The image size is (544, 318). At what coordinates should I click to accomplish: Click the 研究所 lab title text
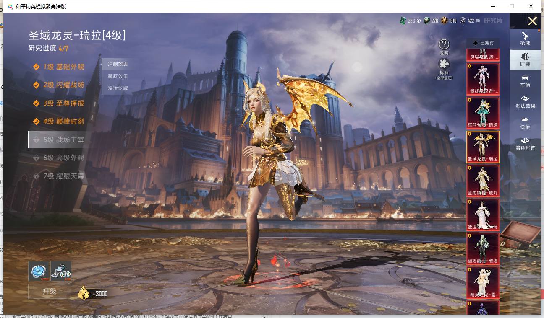[x=493, y=21]
